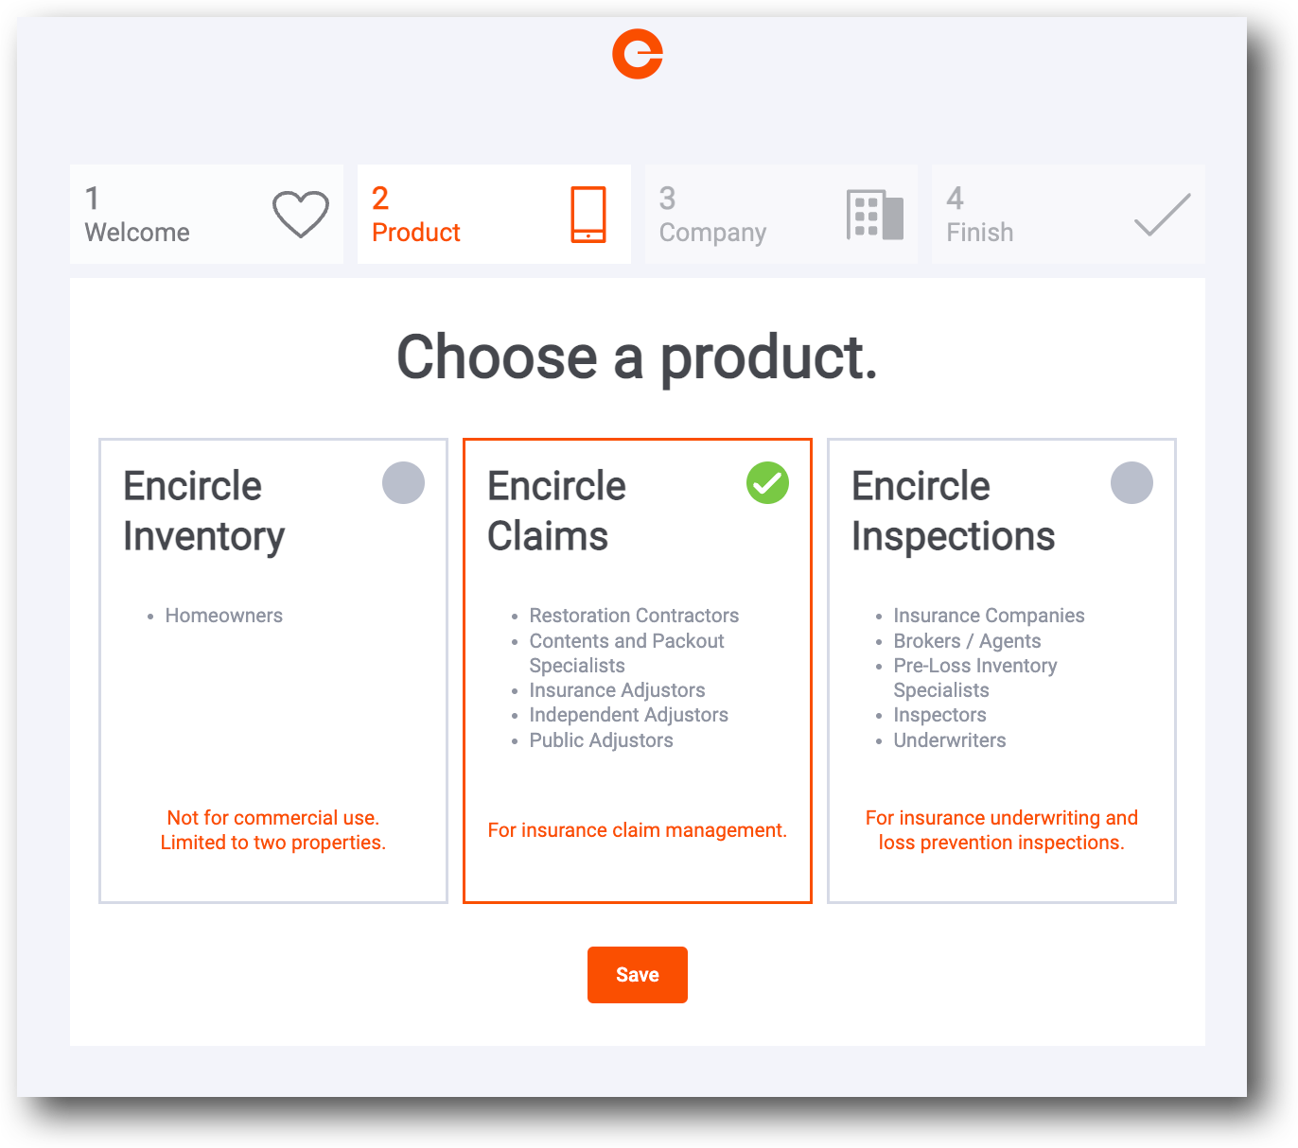Click the green checkmark on Encircle Claims
Viewport: 1298px width, 1148px height.
point(767,483)
